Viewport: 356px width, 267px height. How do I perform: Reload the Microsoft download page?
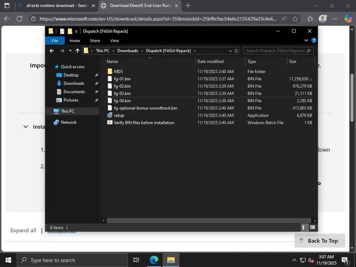coord(19,19)
